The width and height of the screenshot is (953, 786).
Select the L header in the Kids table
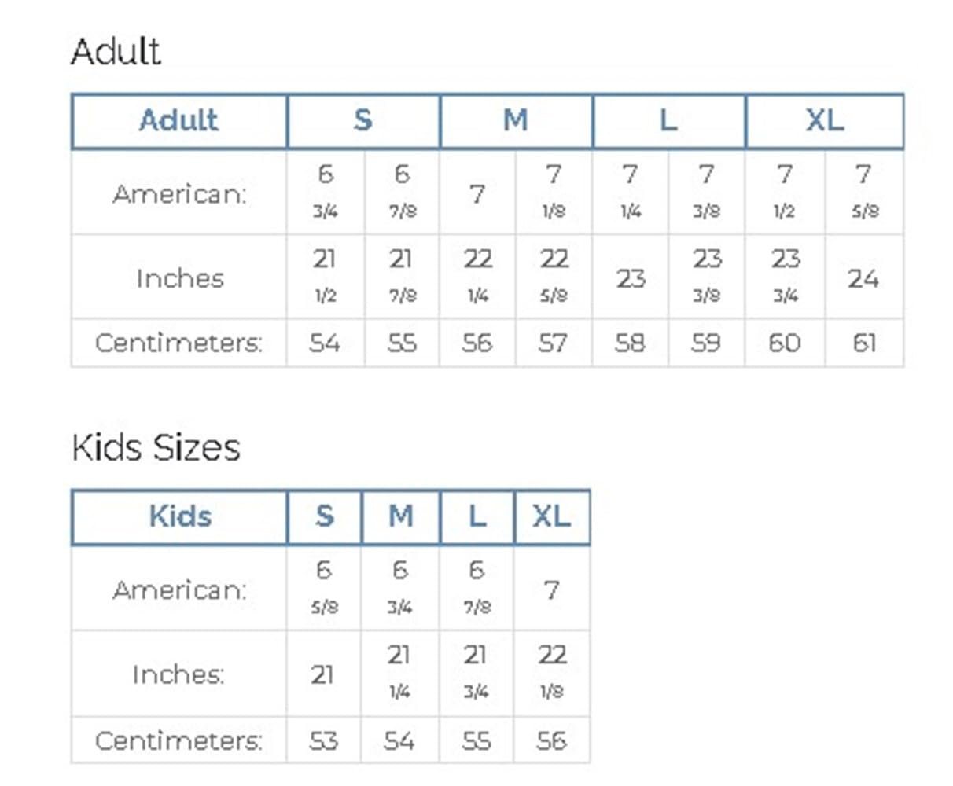[x=476, y=517]
